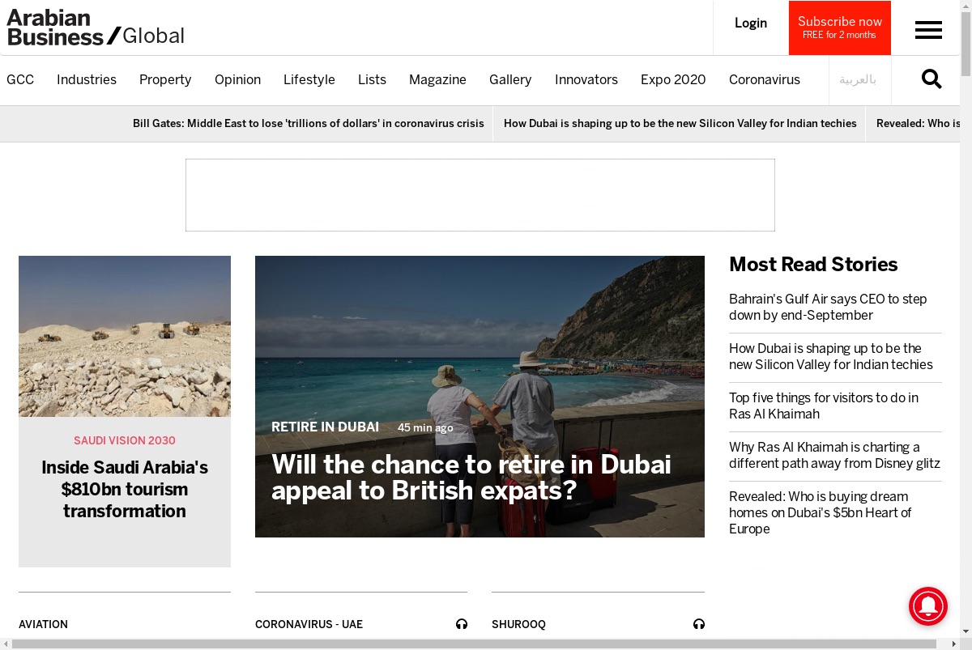
Task: Click the Shurooq section label
Action: click(518, 624)
